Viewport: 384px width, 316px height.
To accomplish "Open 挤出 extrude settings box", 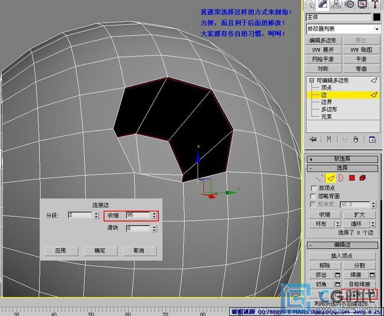I will pos(337,275).
